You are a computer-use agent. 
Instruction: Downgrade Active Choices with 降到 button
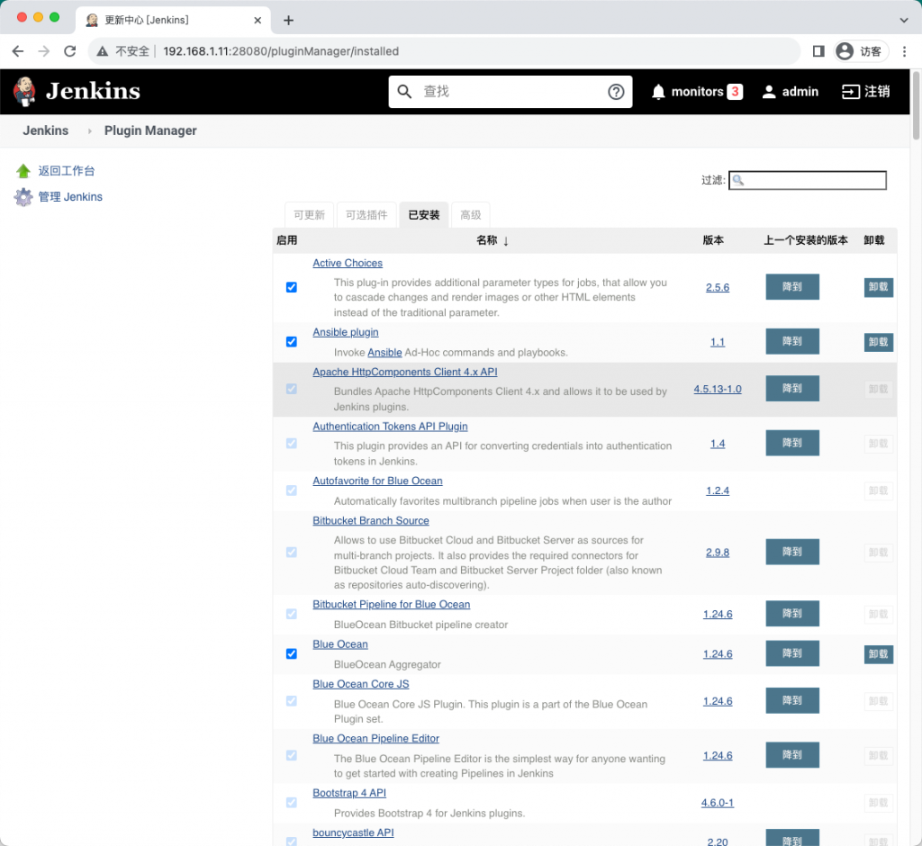pos(792,287)
